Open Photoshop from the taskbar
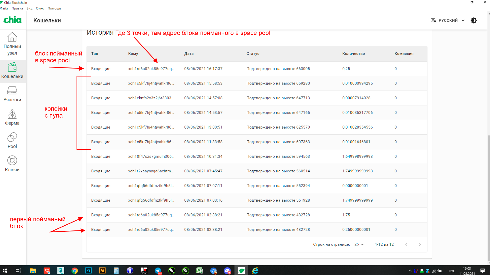This screenshot has width=490, height=275. pyautogui.click(x=88, y=270)
